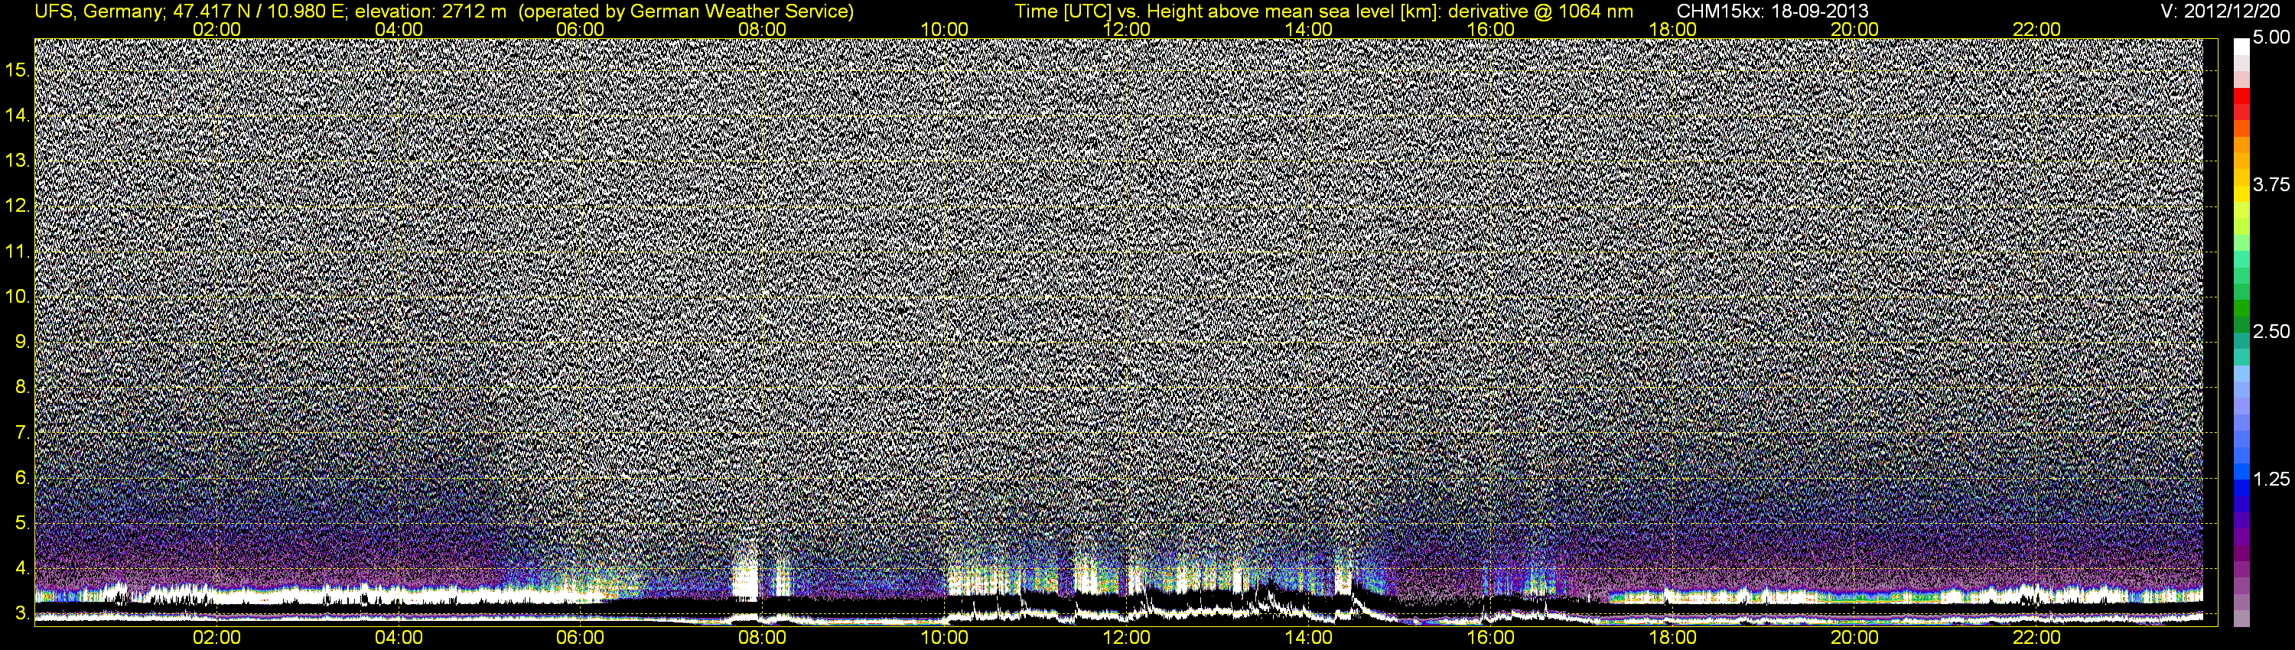This screenshot has width=2295, height=650.
Task: Click the height axis label '12.'
Action: coord(18,206)
